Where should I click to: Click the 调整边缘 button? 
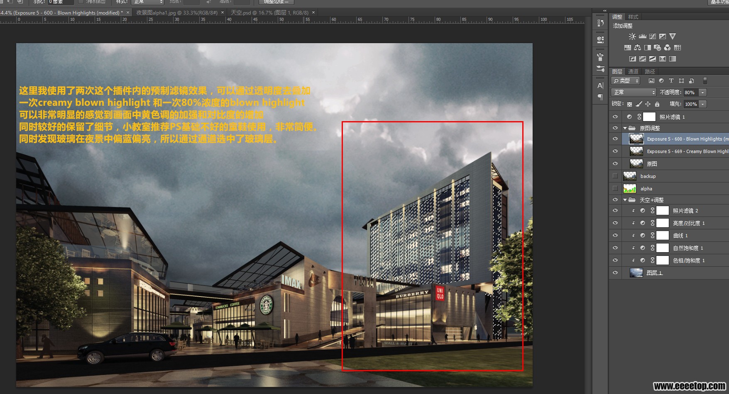276,2
